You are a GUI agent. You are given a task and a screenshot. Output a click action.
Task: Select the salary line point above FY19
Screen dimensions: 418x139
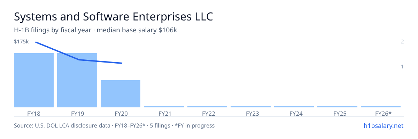pyautogui.click(x=79, y=60)
